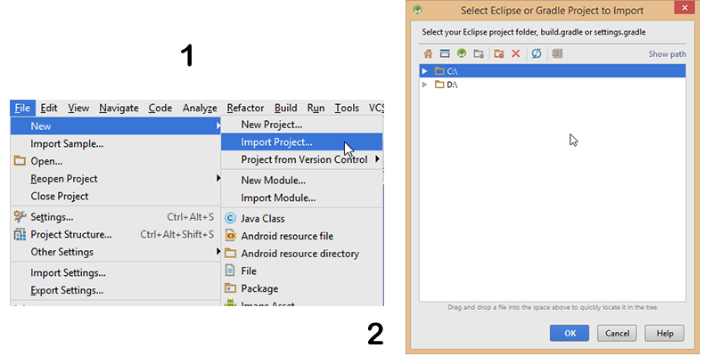The image size is (713, 356).
Task: Click the Android resource directory folder icon
Action: coord(231,254)
